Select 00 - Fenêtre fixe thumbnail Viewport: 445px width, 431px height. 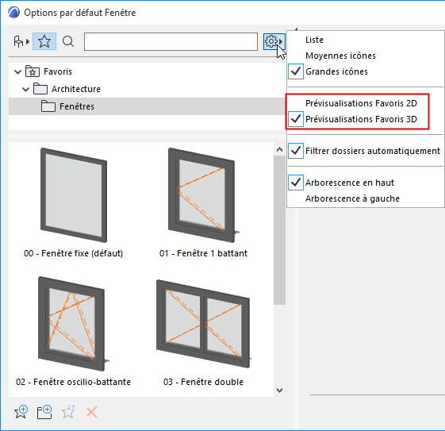point(74,195)
